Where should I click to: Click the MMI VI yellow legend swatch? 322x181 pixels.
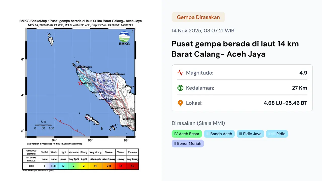[84, 166]
